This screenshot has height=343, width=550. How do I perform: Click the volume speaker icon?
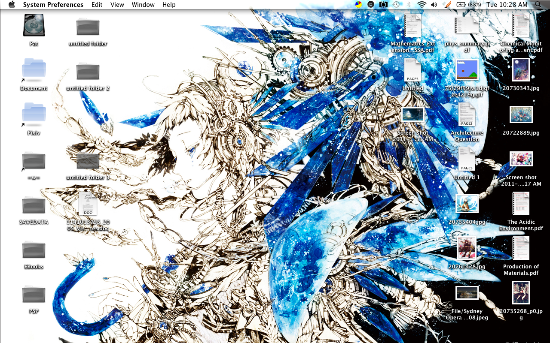[x=434, y=5]
